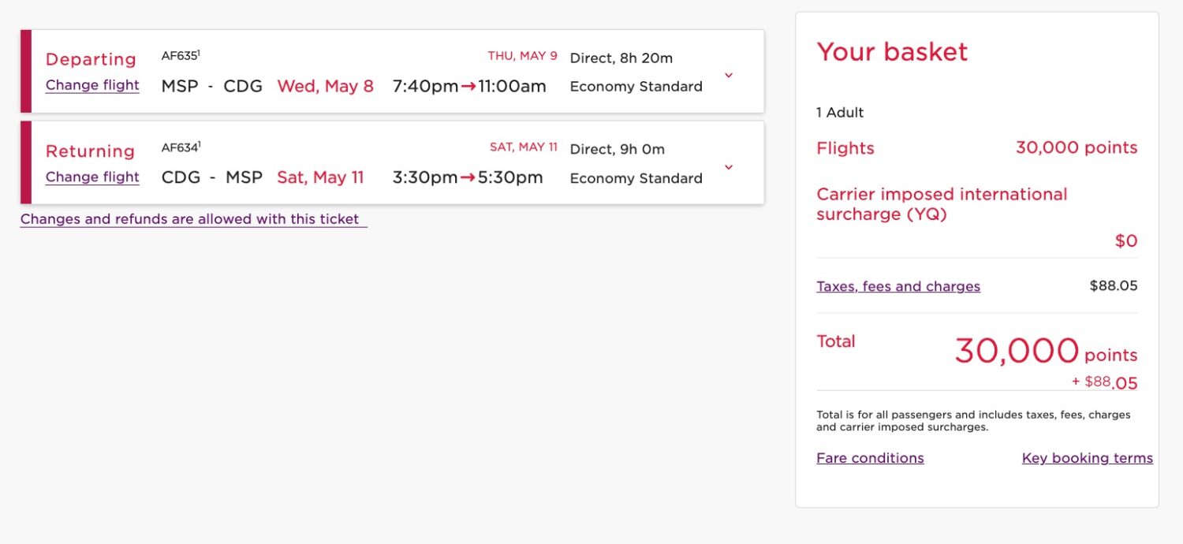Click the 1 Adult passenger label
1183x544 pixels.
point(839,113)
